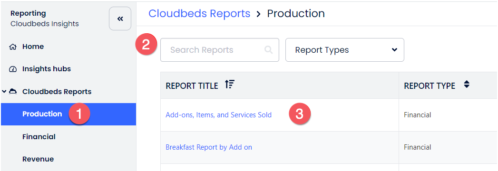
Task: Sort reports using the Report Title sort icon
Action: click(x=230, y=85)
